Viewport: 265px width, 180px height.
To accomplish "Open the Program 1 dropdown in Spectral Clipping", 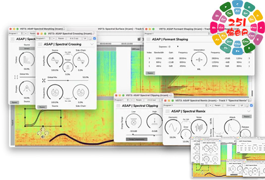I will 122,100.
